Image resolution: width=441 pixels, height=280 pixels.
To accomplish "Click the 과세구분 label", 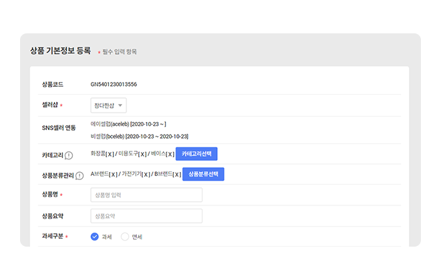I will pyautogui.click(x=53, y=236).
